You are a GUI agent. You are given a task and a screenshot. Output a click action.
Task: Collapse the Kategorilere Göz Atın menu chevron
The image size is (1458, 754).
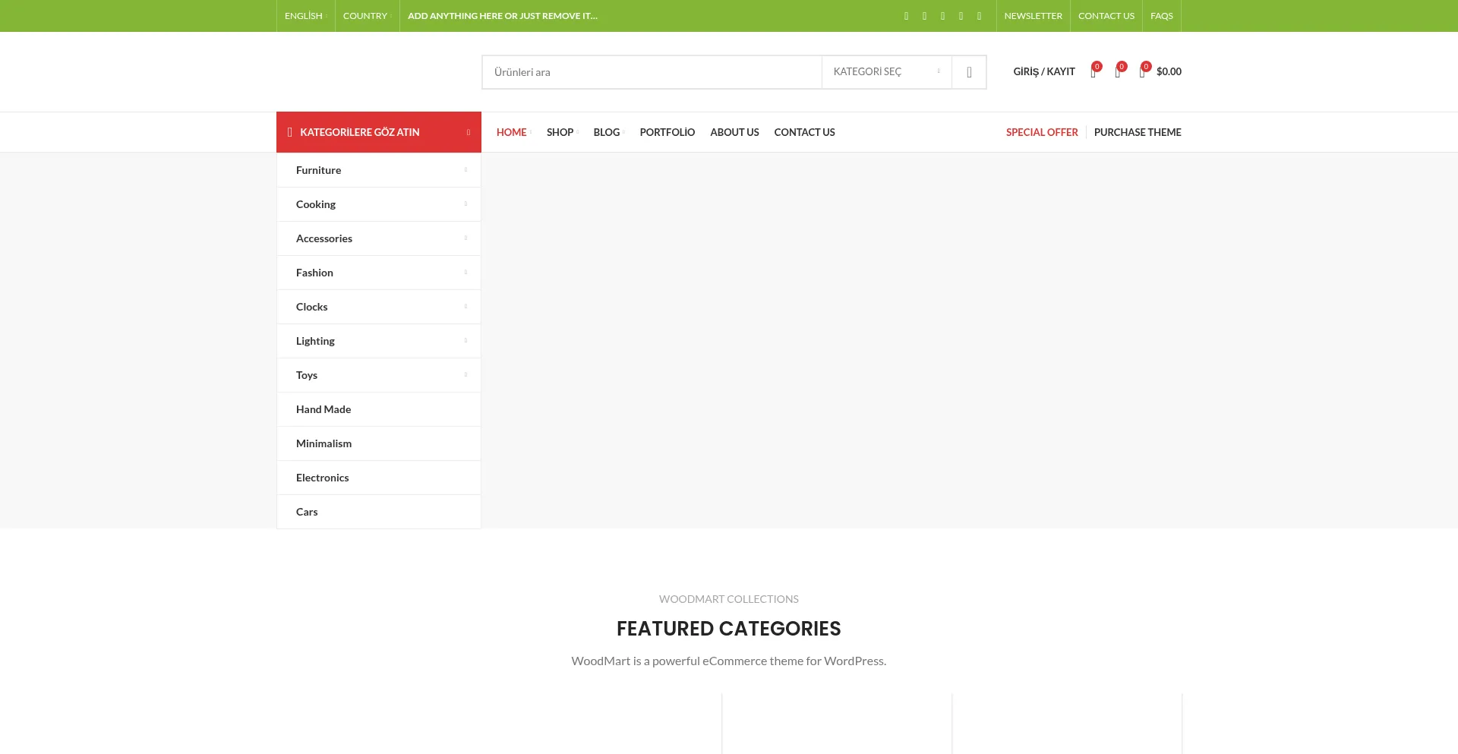(x=469, y=132)
